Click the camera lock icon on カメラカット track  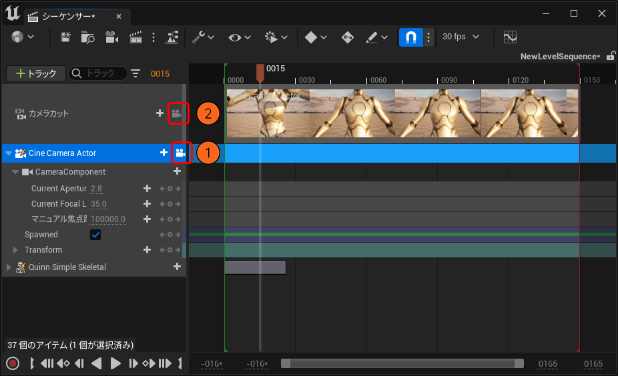pyautogui.click(x=177, y=114)
